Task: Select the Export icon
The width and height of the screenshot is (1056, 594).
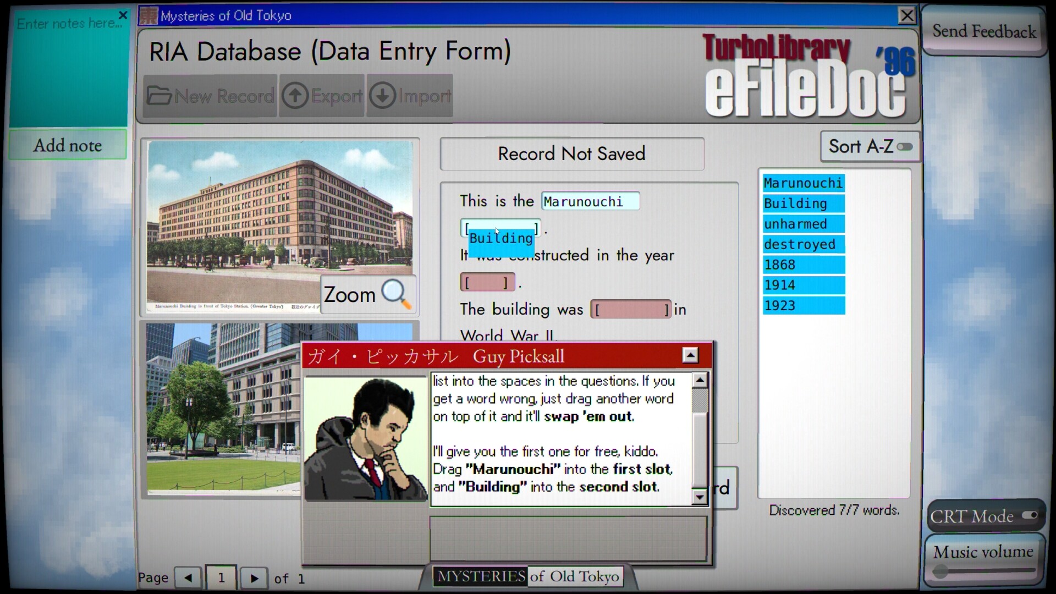Action: pos(295,95)
